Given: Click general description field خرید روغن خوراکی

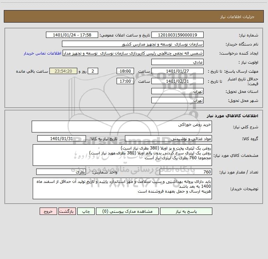Looking at the screenshot, I should coord(122,127).
